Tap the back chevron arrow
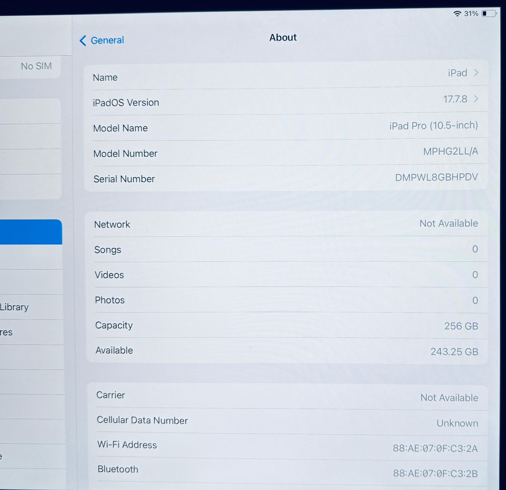The image size is (506, 490). [x=83, y=41]
